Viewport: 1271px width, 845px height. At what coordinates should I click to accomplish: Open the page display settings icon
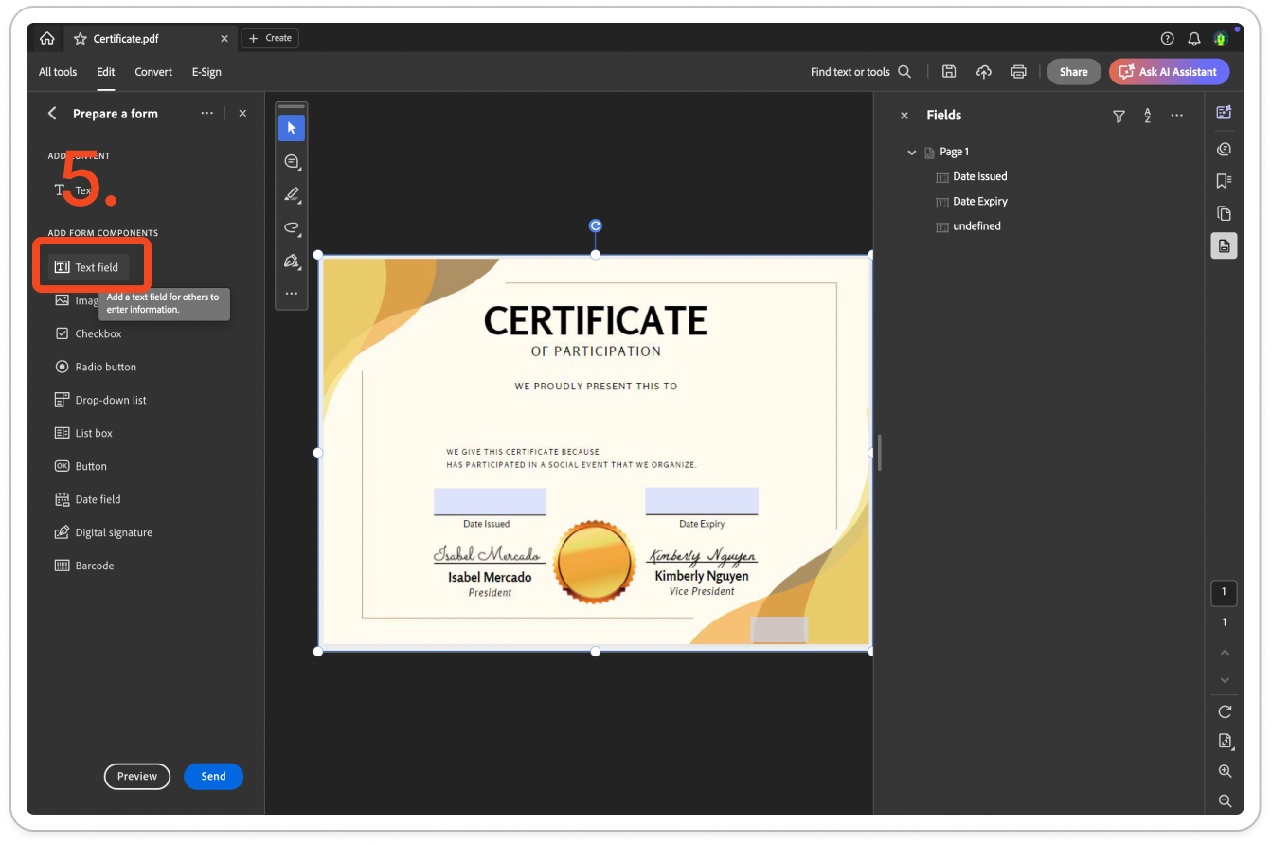(1225, 741)
